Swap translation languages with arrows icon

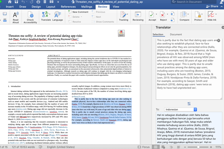(189, 104)
